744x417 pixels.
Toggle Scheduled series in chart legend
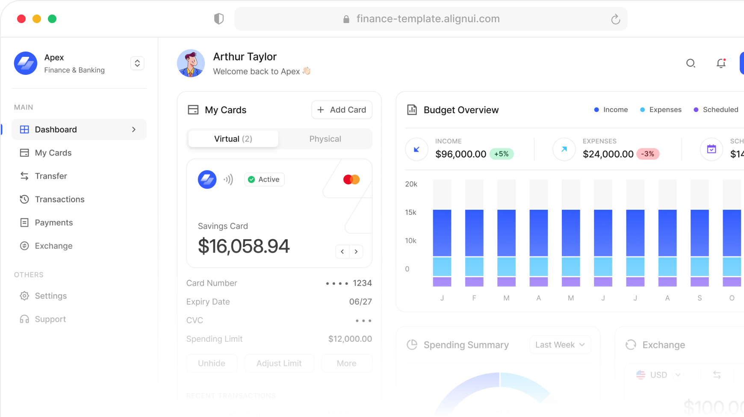[716, 110]
